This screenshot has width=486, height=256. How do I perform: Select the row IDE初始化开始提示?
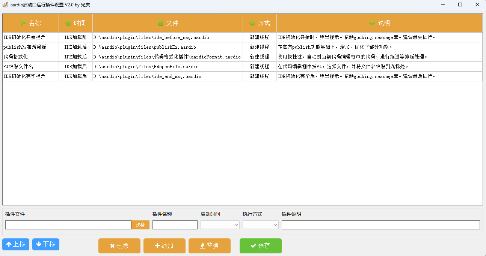(x=243, y=37)
